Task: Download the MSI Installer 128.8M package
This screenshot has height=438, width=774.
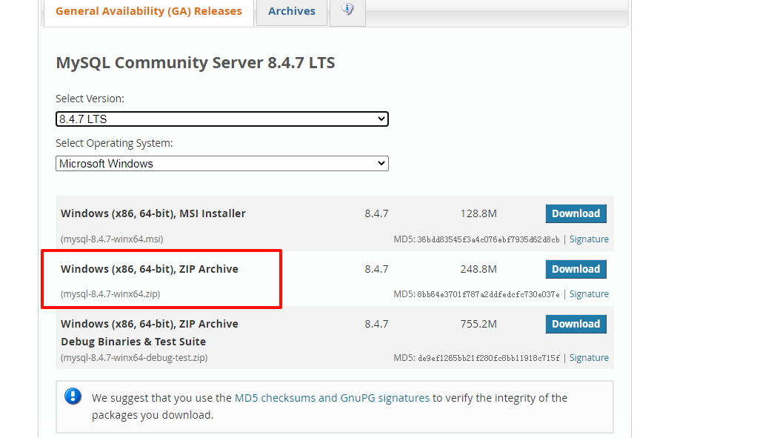Action: pyautogui.click(x=576, y=214)
